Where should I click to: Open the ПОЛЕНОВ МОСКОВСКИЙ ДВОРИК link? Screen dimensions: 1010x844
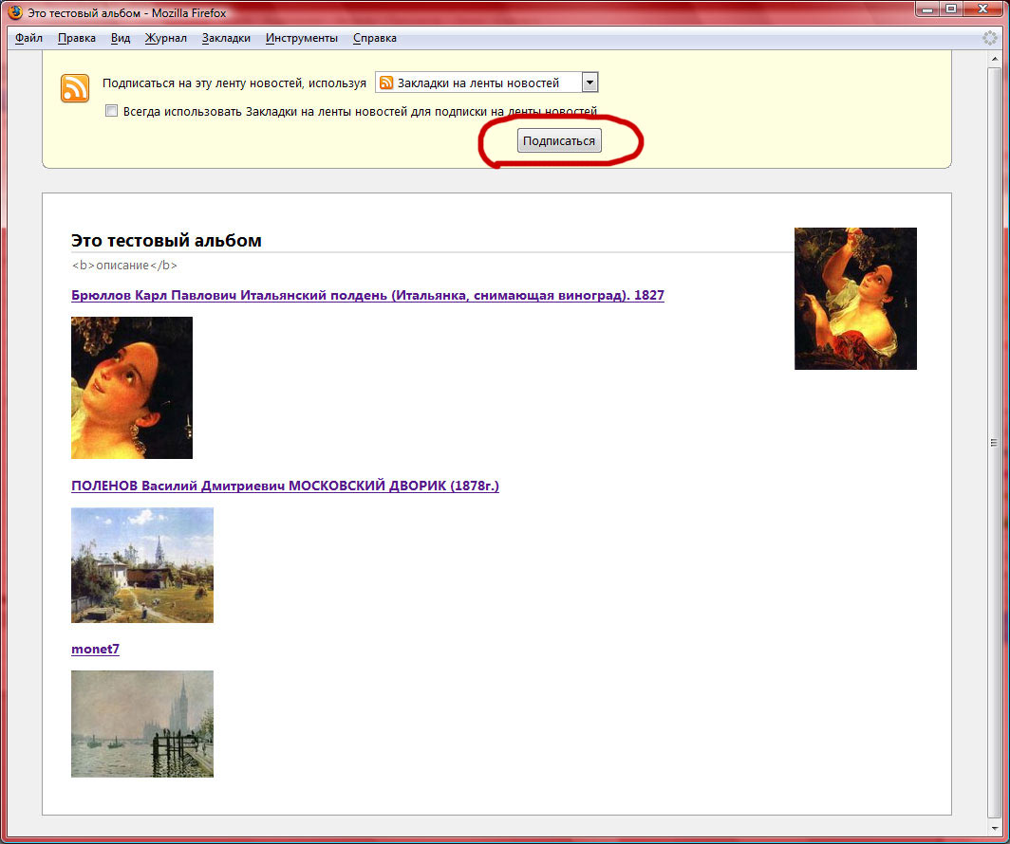(285, 486)
